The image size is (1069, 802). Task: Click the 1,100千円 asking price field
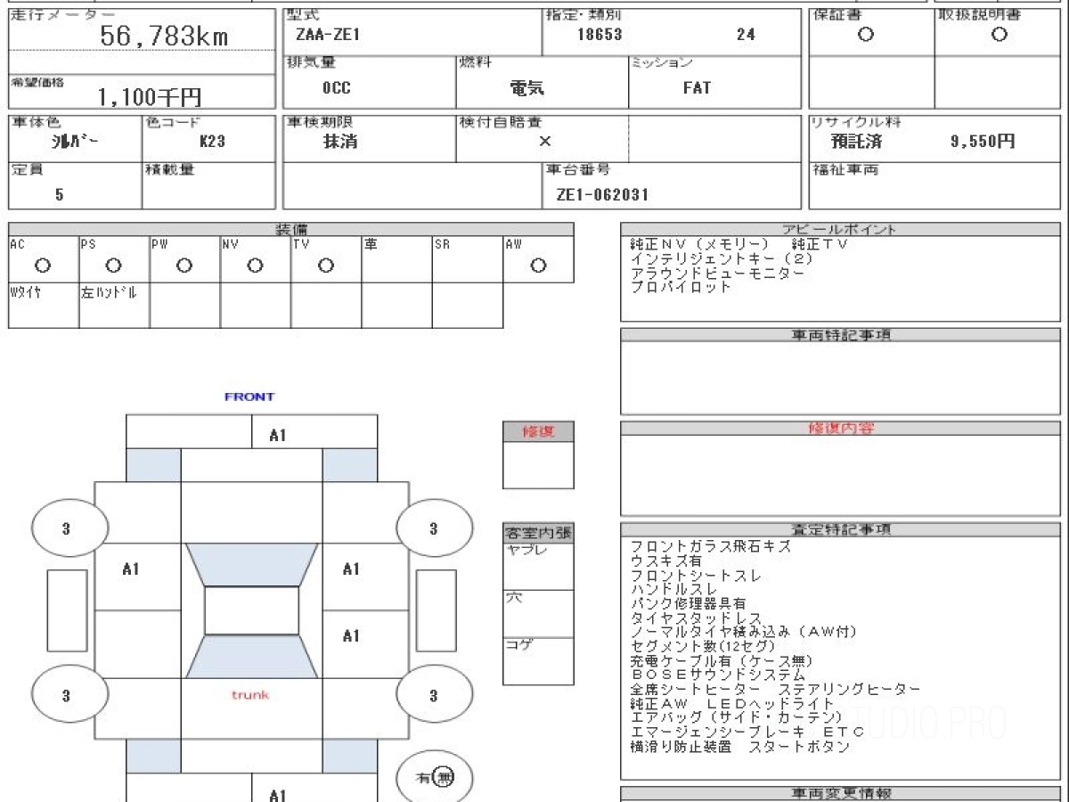click(143, 91)
